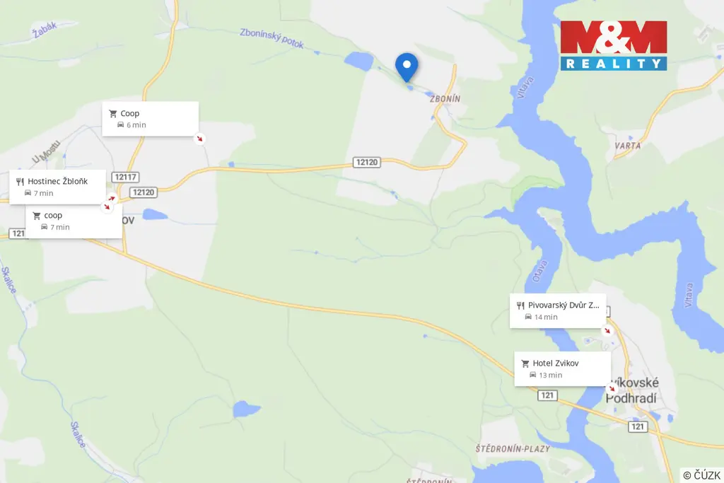This screenshot has width=724, height=483.
Task: Click the cart icon in Hotel Zvikov card
Action: click(x=525, y=363)
